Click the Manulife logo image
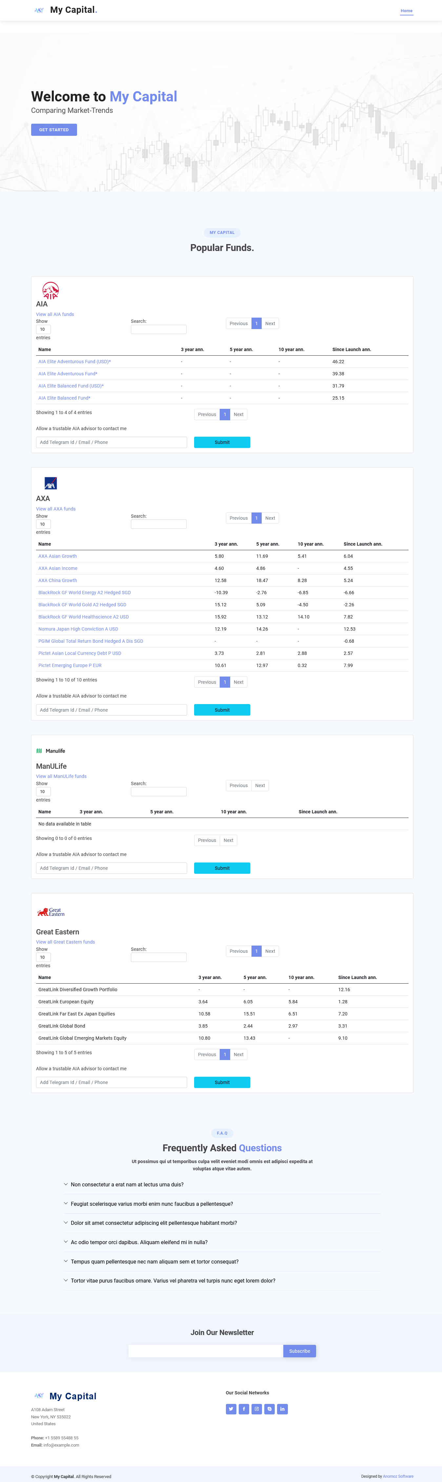 50,751
